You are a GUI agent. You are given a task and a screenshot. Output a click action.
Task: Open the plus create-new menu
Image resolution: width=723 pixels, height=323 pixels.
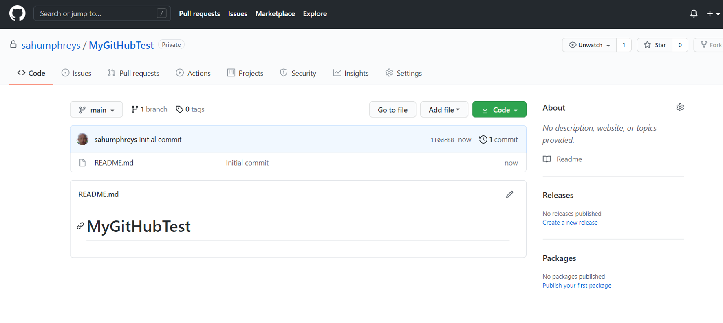[713, 14]
